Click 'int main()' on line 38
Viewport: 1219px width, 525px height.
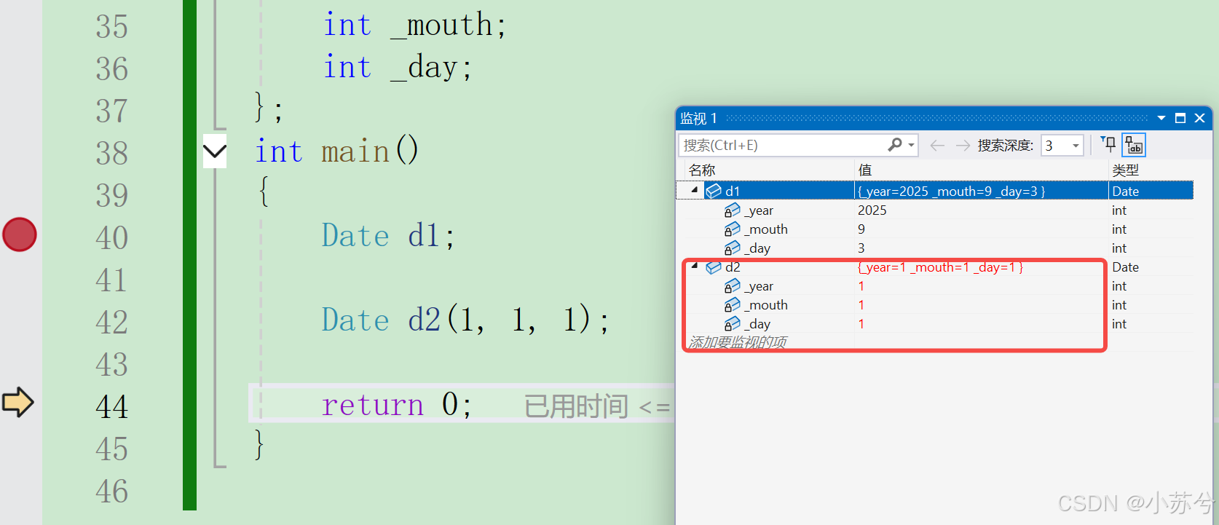(x=336, y=151)
